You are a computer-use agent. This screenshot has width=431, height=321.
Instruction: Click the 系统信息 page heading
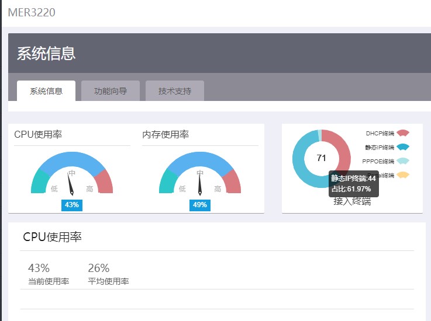pos(46,53)
